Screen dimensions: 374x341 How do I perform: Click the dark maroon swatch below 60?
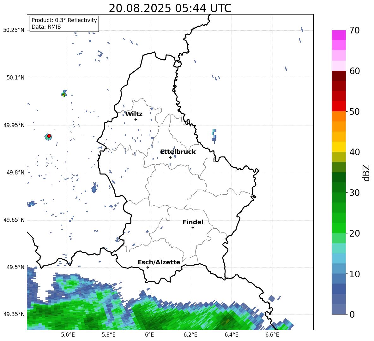tap(339, 76)
